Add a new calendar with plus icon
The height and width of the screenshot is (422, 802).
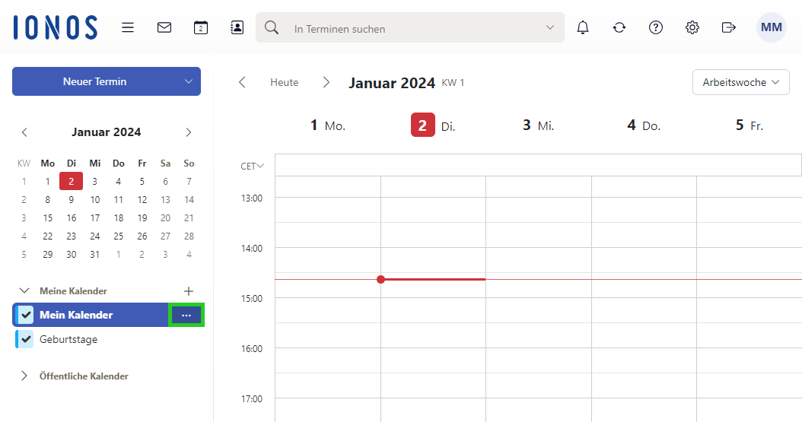189,291
